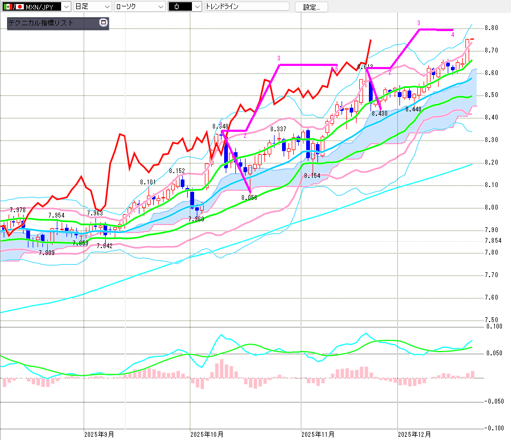
Task: Click the 8.80 price axis label
Action: point(491,28)
